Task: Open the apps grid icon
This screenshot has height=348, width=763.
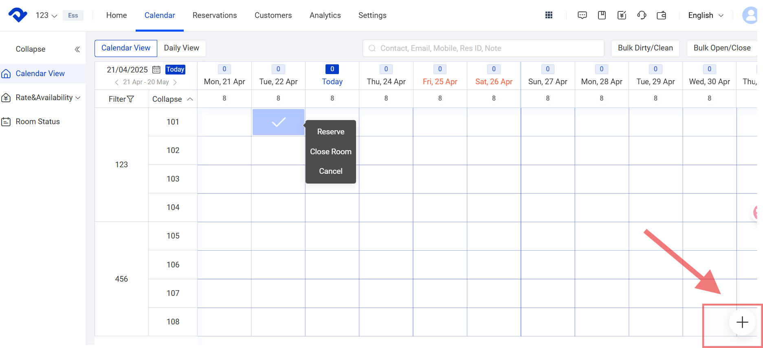Action: (x=549, y=15)
